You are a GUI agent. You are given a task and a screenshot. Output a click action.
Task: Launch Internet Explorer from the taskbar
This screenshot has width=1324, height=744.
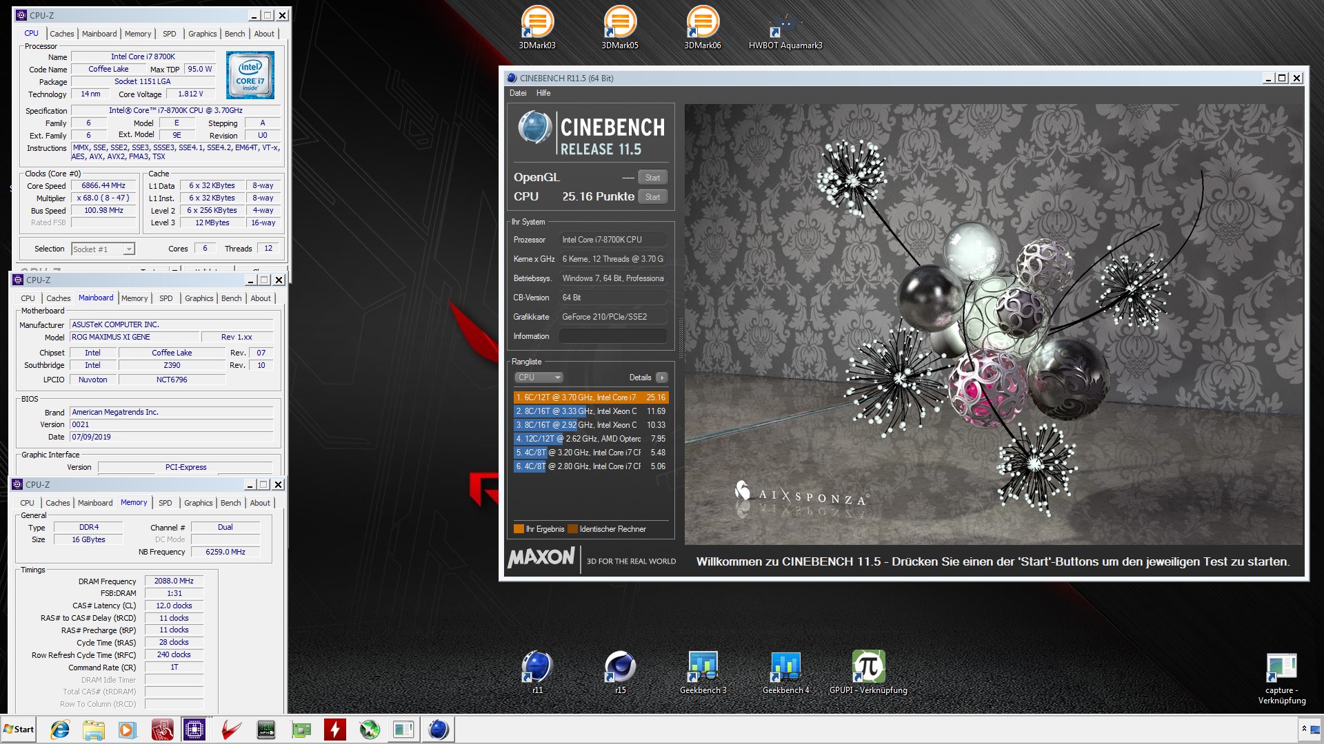[x=60, y=730]
